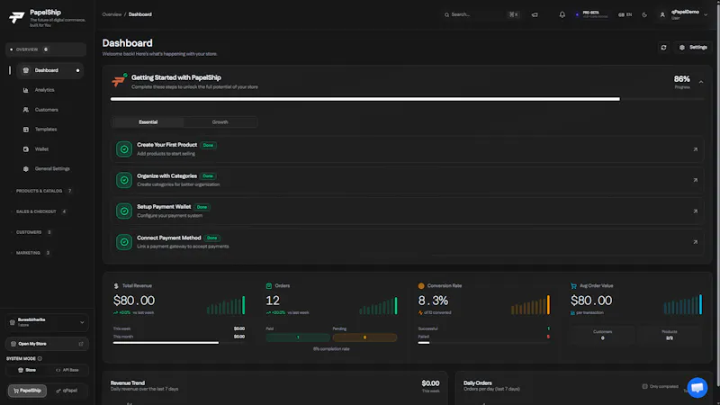720x405 pixels.
Task: Click Organize with Categories checkmark
Action: pos(124,180)
